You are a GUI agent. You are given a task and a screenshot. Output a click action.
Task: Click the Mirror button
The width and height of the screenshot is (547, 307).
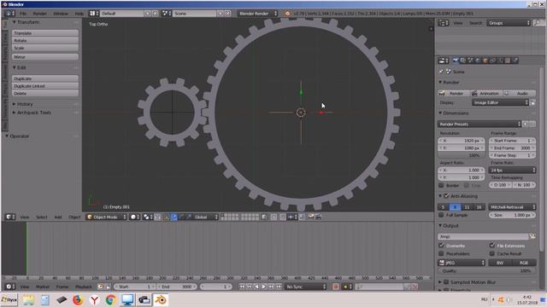[x=45, y=57]
